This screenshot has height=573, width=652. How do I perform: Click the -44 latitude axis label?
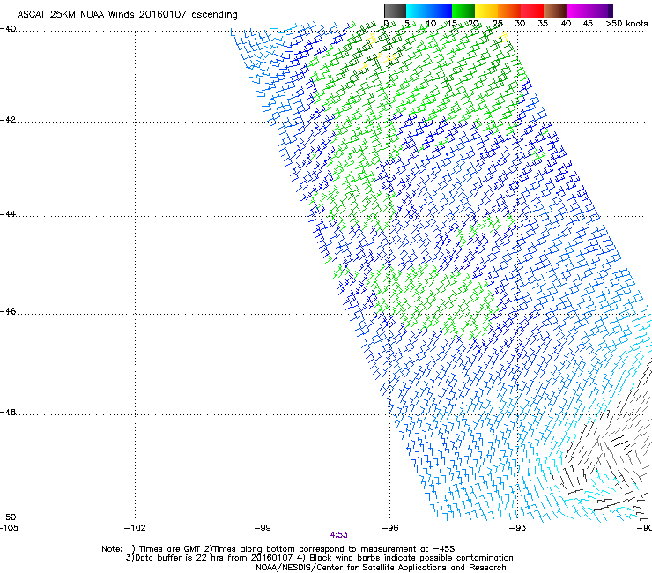pyautogui.click(x=8, y=214)
